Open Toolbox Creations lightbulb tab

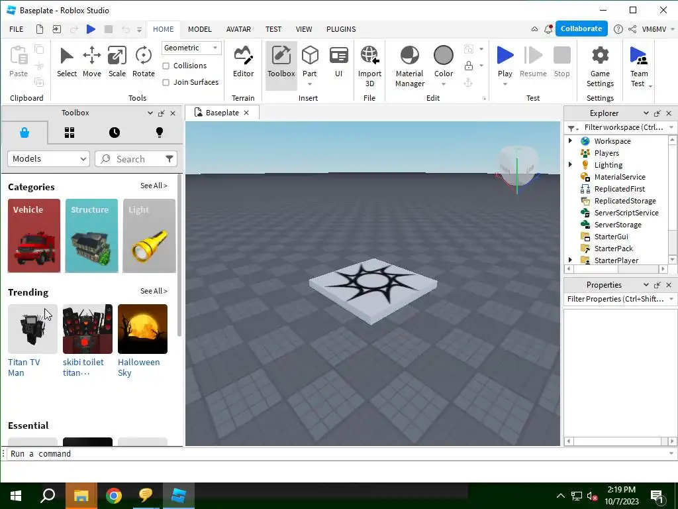pyautogui.click(x=160, y=133)
